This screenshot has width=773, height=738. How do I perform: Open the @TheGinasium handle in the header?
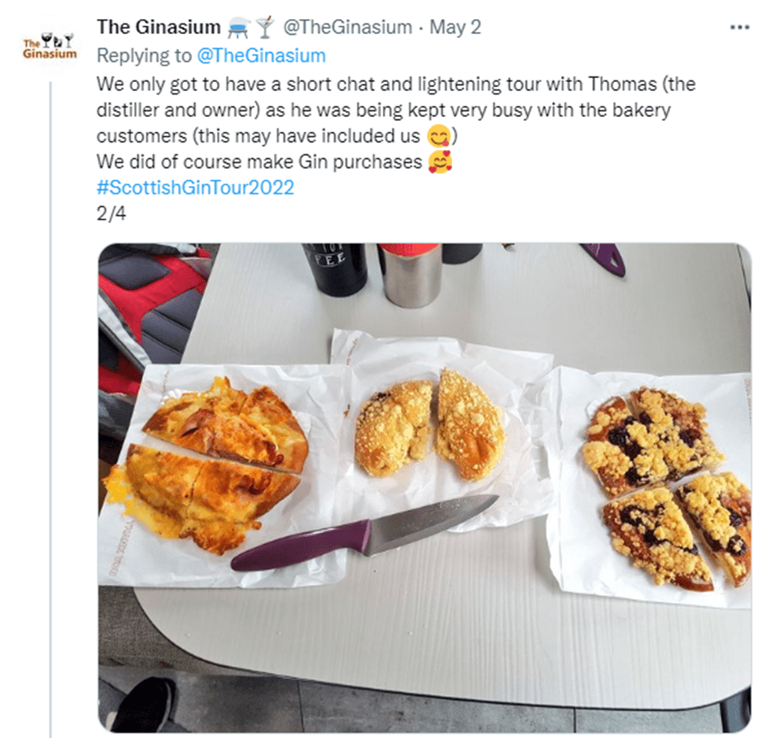coord(347,27)
